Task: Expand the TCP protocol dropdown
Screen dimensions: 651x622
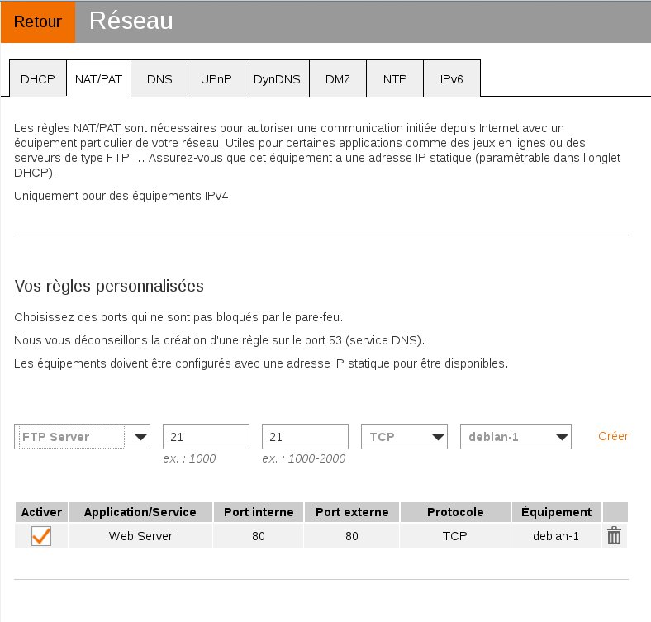Action: pos(404,436)
